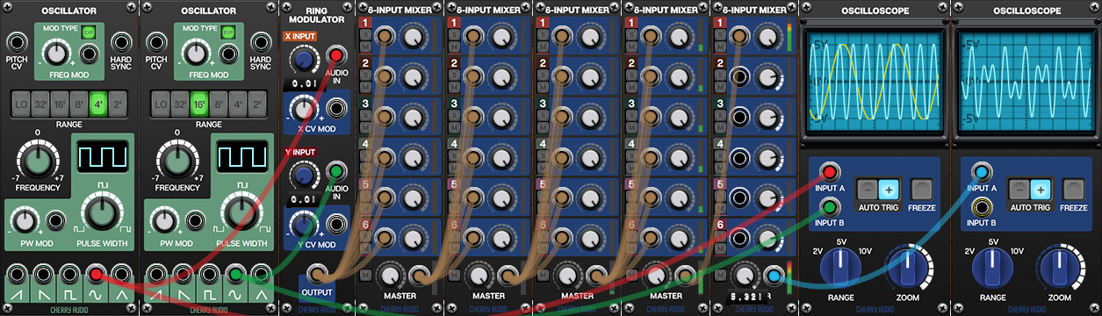Click the Pulse Width knob on the first oscillator
The height and width of the screenshot is (316, 1102).
[102, 213]
